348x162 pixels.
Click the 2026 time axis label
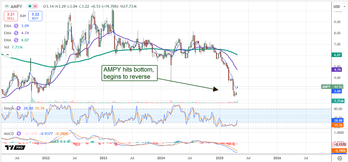(x=277, y=158)
